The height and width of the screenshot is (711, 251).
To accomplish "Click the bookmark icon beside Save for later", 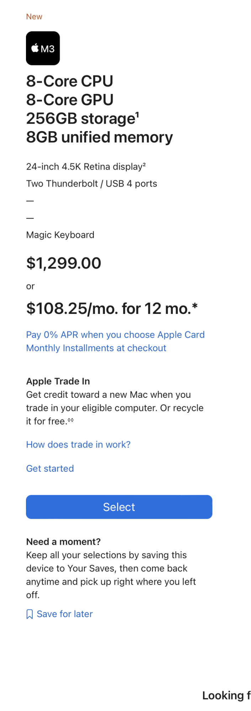I will pyautogui.click(x=30, y=614).
